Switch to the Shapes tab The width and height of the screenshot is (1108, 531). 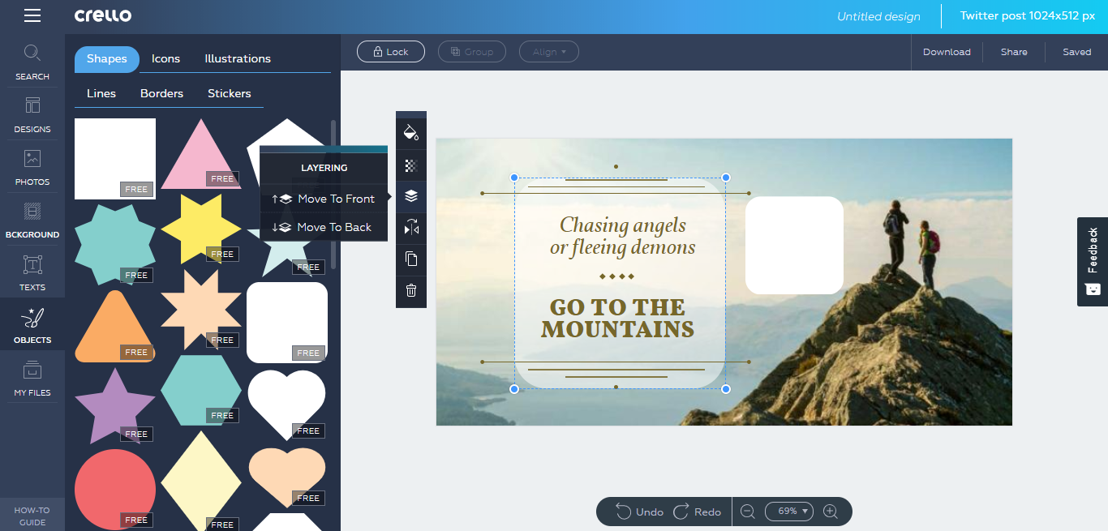(x=107, y=59)
